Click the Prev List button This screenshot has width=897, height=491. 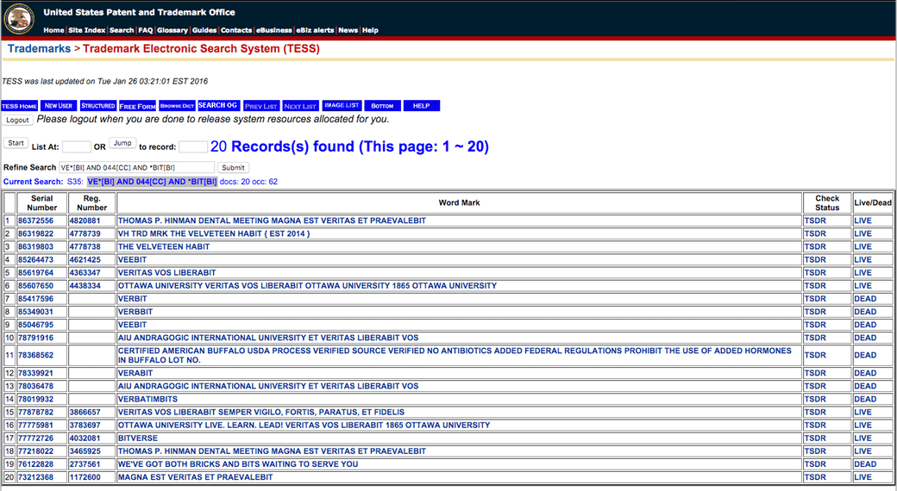(x=260, y=106)
